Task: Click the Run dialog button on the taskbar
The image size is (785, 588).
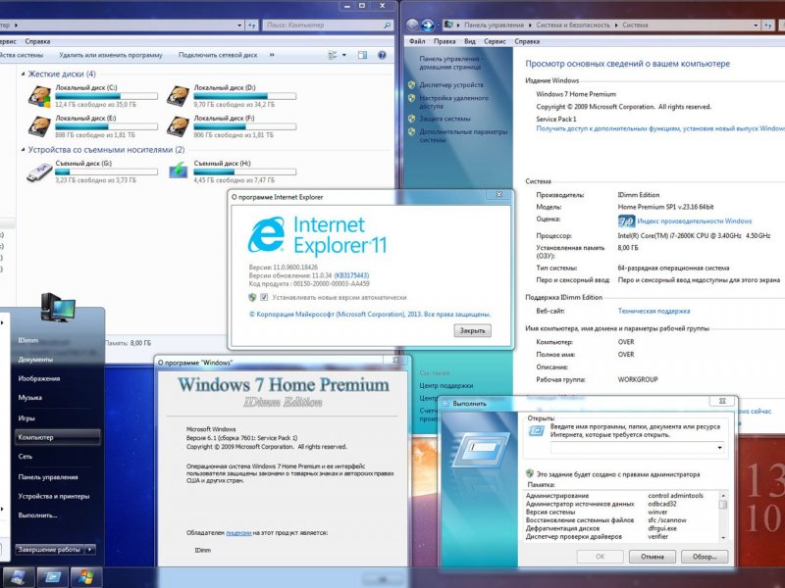Action: click(53, 577)
